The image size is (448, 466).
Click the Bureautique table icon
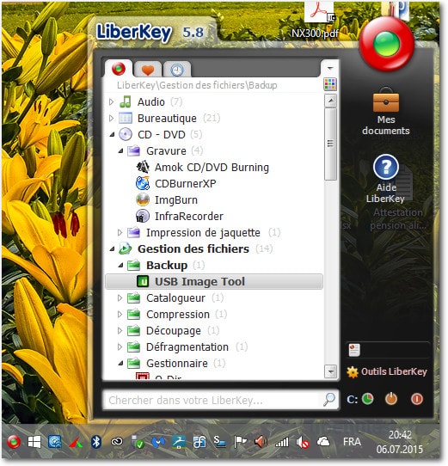[126, 119]
